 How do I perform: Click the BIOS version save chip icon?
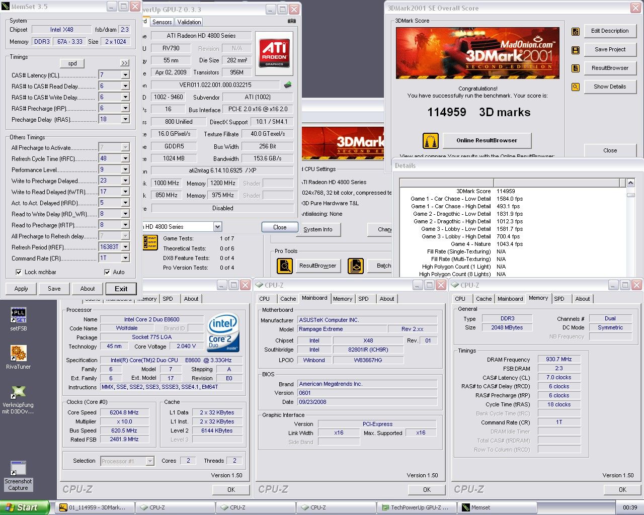pos(288,85)
